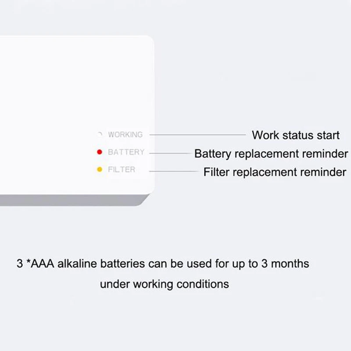This screenshot has height=351, width=351.
Task: Click the red BATTERY indicator dot
Action: coord(100,152)
